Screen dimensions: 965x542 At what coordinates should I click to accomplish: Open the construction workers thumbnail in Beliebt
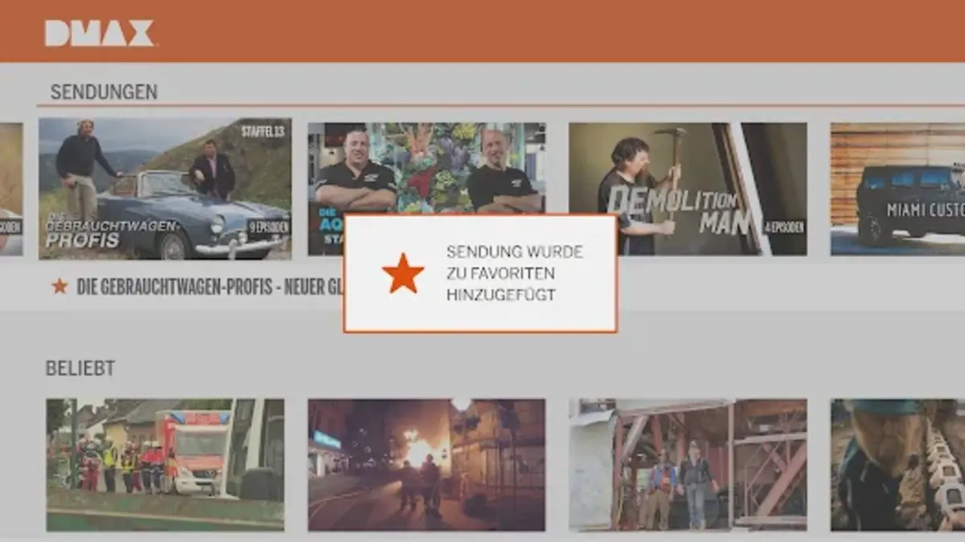pyautogui.click(x=688, y=465)
